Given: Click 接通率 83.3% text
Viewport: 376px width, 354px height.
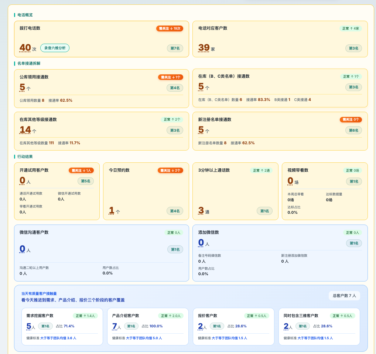Looking at the screenshot, I should (x=258, y=100).
